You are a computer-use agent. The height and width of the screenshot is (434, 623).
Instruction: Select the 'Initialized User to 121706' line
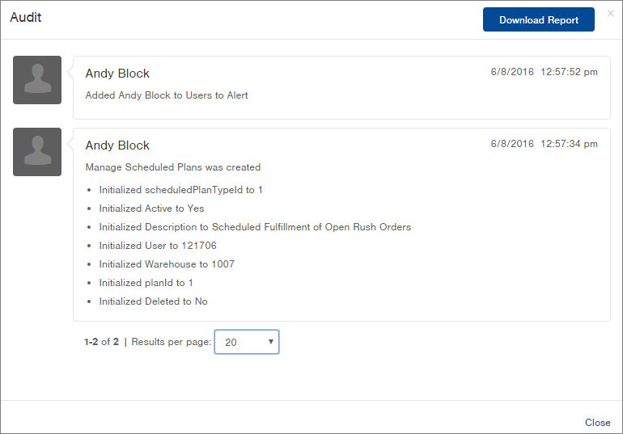tap(158, 246)
